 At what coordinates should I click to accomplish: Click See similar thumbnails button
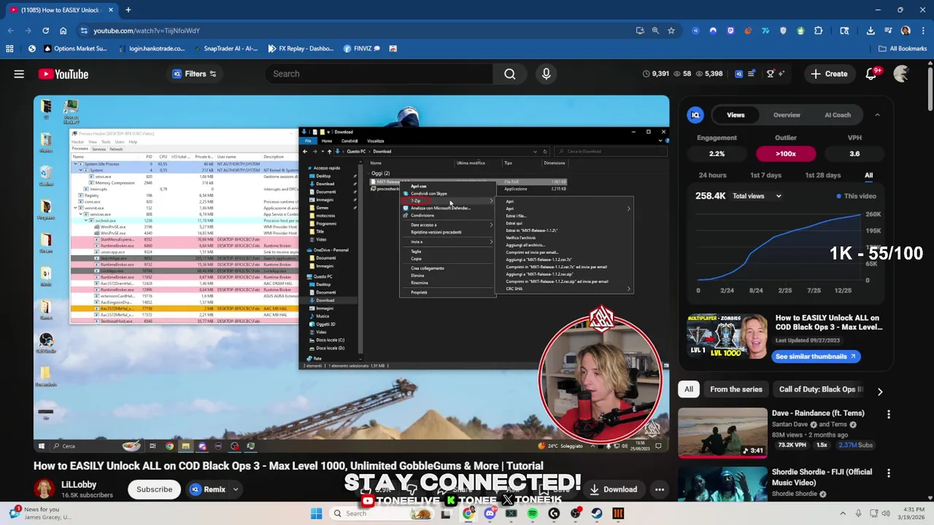(815, 357)
